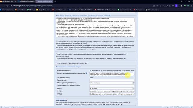Image resolution: width=193 pixels, height=108 pixels.
Task: Click the downloads arrow icon in toolbar
Action: [170, 6]
